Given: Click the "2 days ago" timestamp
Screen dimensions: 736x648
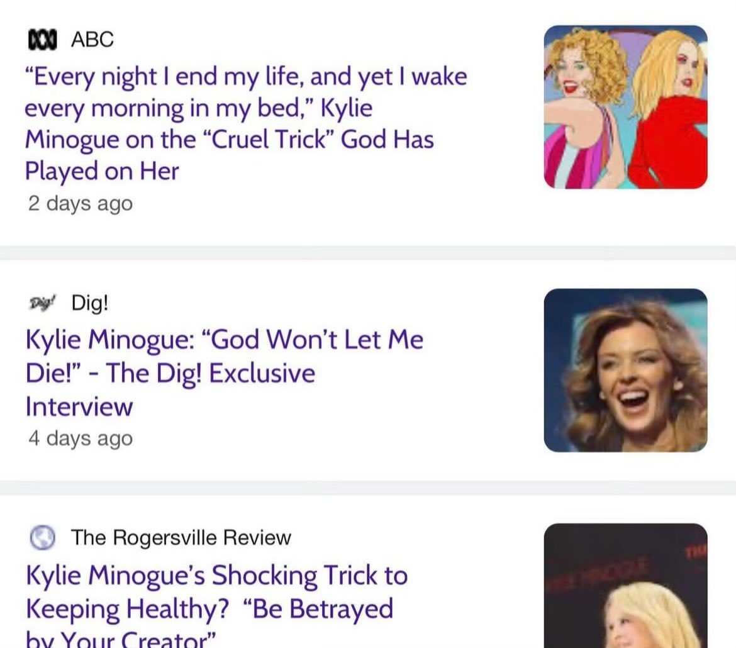Looking at the screenshot, I should point(81,204).
